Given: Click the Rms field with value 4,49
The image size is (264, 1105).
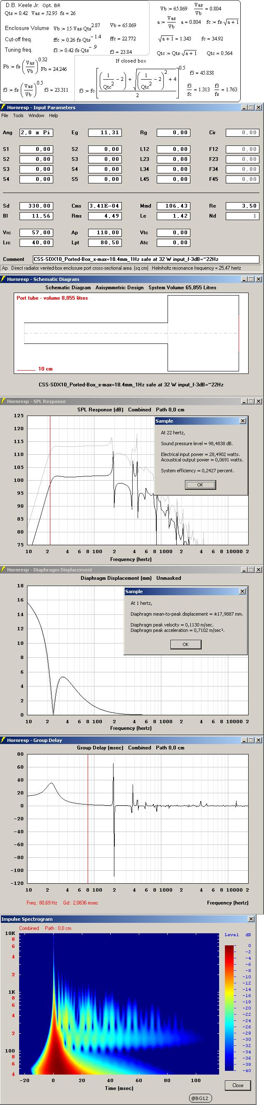Looking at the screenshot, I should (105, 216).
